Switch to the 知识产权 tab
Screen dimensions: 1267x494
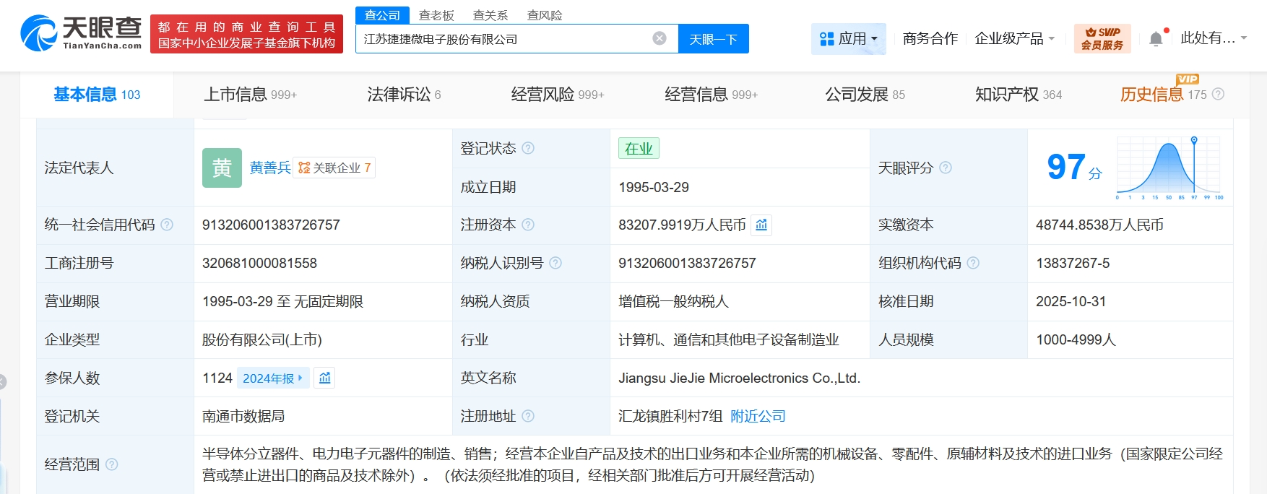tap(1018, 95)
